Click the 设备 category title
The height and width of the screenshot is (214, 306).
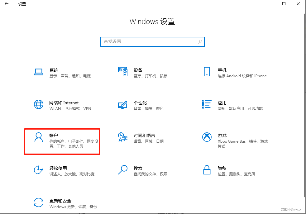point(138,70)
